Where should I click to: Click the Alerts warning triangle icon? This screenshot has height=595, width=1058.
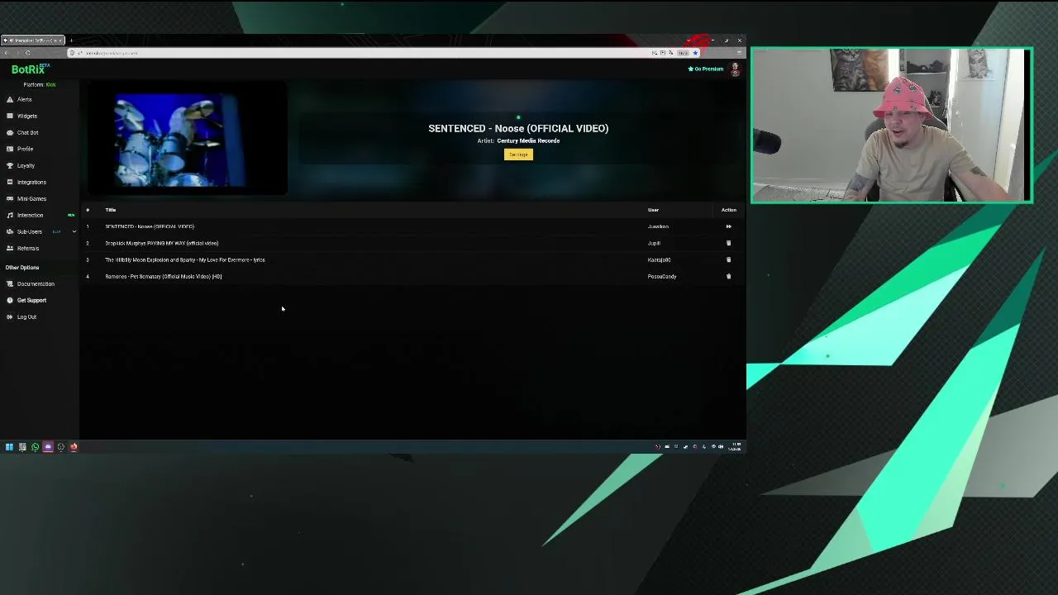pos(10,99)
